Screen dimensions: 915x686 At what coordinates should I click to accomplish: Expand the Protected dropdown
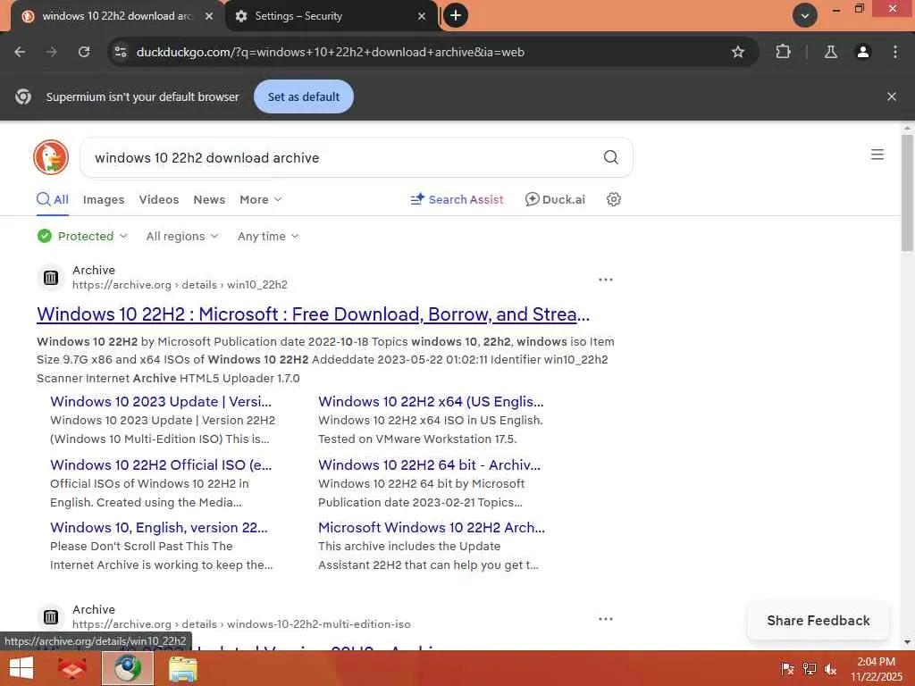click(x=82, y=236)
